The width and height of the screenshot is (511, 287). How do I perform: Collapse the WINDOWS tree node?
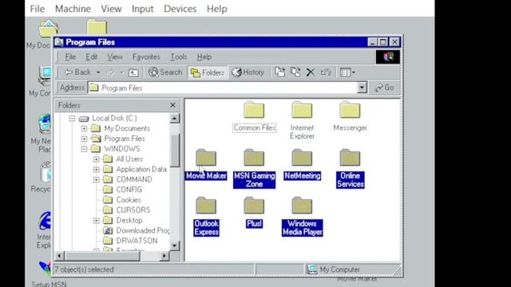tap(84, 149)
